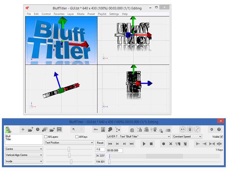Enable the All Keys checkbox
228x171 pixels.
(77, 137)
